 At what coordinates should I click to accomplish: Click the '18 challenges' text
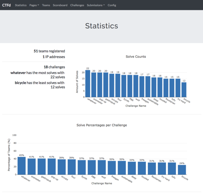[54, 67]
